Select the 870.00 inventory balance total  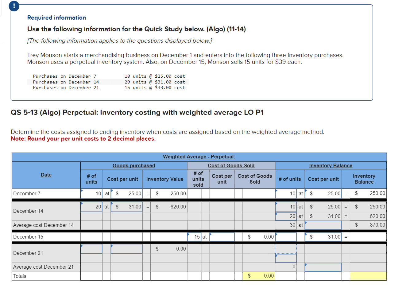click(x=368, y=225)
